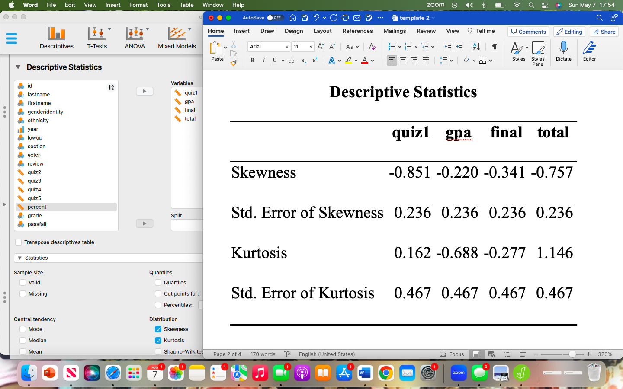Collapse the Descriptive Statistics section
The image size is (623, 389).
tap(17, 67)
